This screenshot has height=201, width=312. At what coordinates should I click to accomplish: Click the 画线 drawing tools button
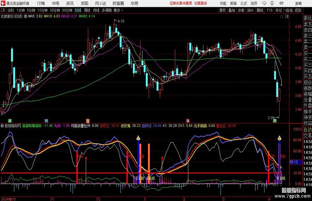[260, 10]
